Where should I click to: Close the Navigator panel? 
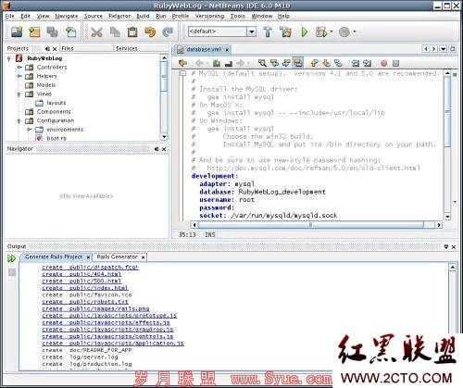coord(164,149)
